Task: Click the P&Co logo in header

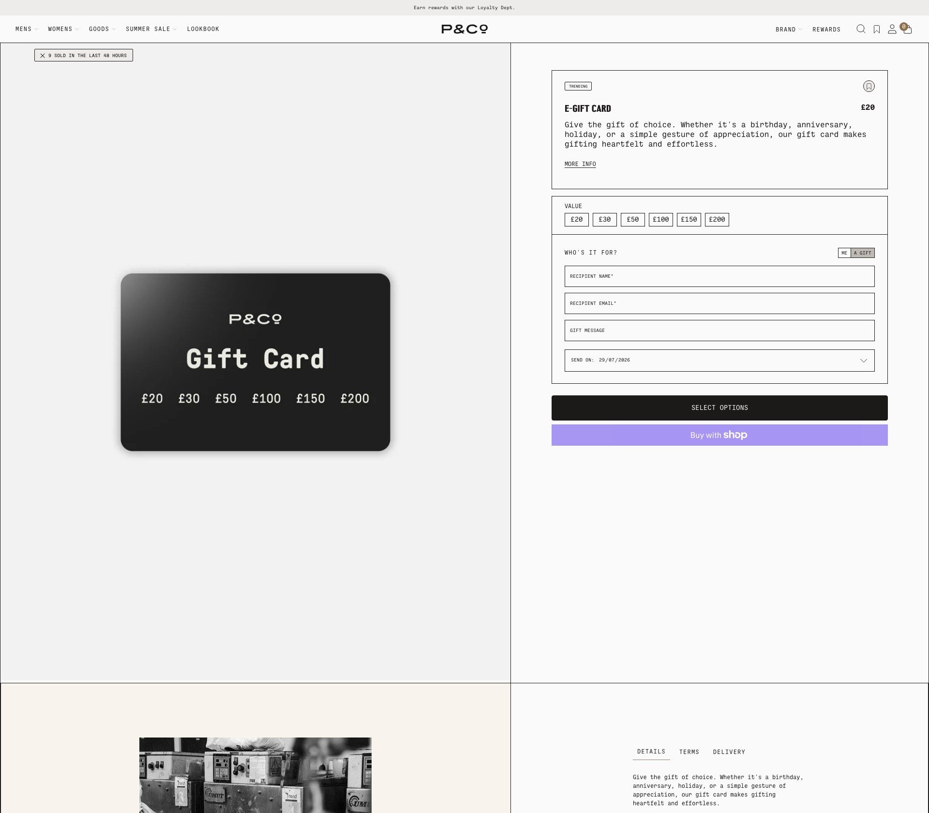Action: (464, 29)
